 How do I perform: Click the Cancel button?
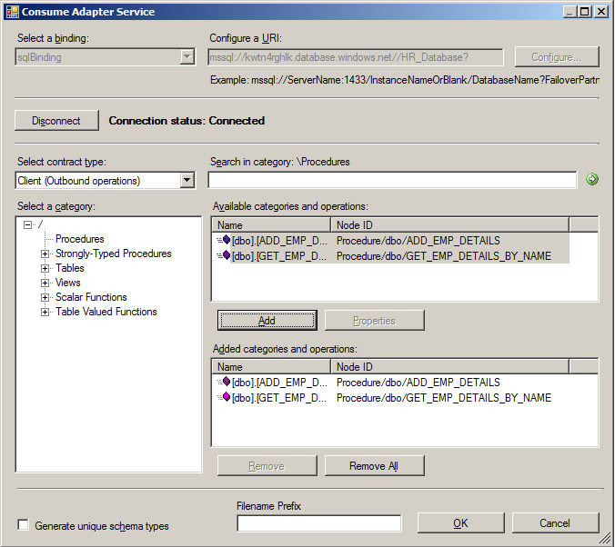click(x=555, y=523)
